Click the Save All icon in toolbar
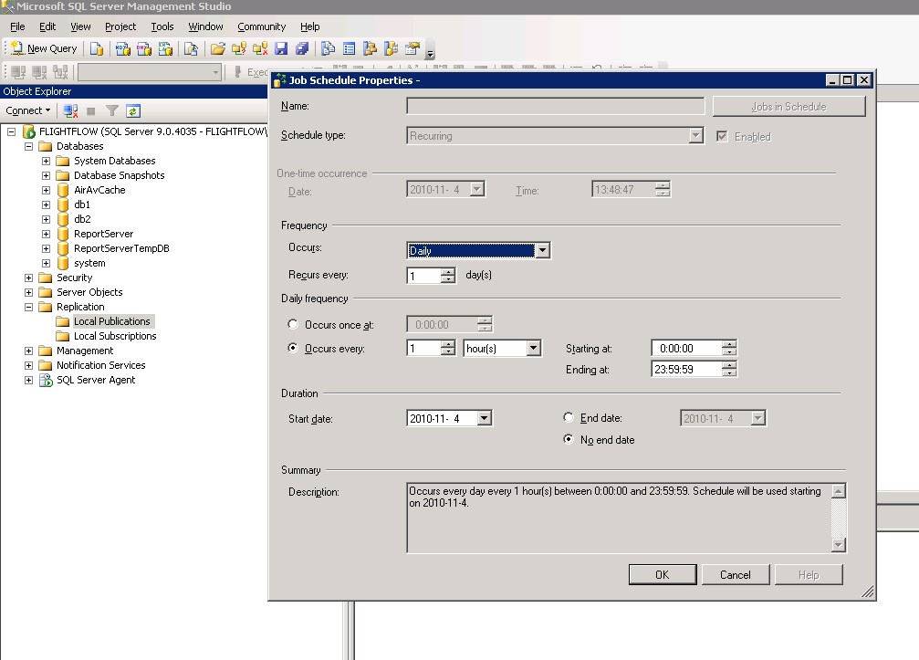The width and height of the screenshot is (919, 660). coord(302,48)
